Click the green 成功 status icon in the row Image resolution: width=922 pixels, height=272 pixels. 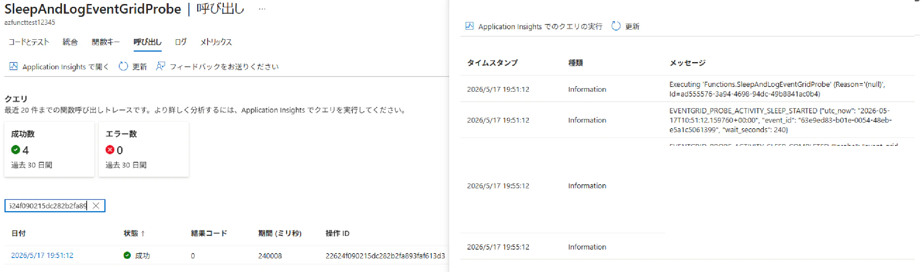tap(127, 255)
